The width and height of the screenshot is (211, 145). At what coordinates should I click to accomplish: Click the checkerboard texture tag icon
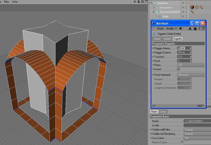[x=197, y=7]
